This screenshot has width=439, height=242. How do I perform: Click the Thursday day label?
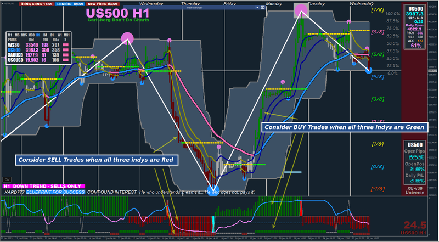point(190,4)
